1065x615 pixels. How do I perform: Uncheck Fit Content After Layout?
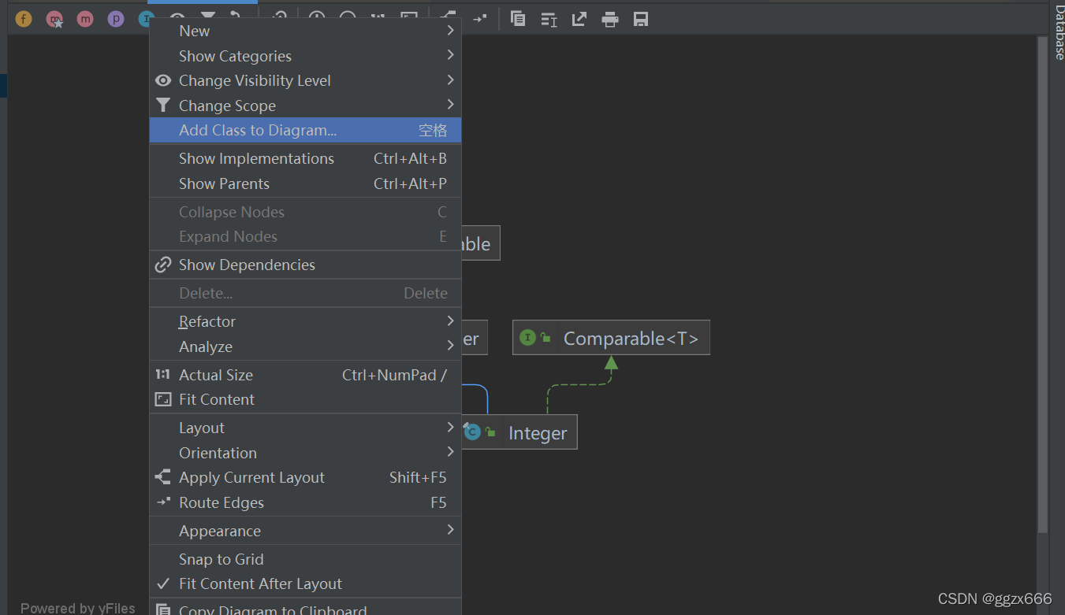point(305,584)
